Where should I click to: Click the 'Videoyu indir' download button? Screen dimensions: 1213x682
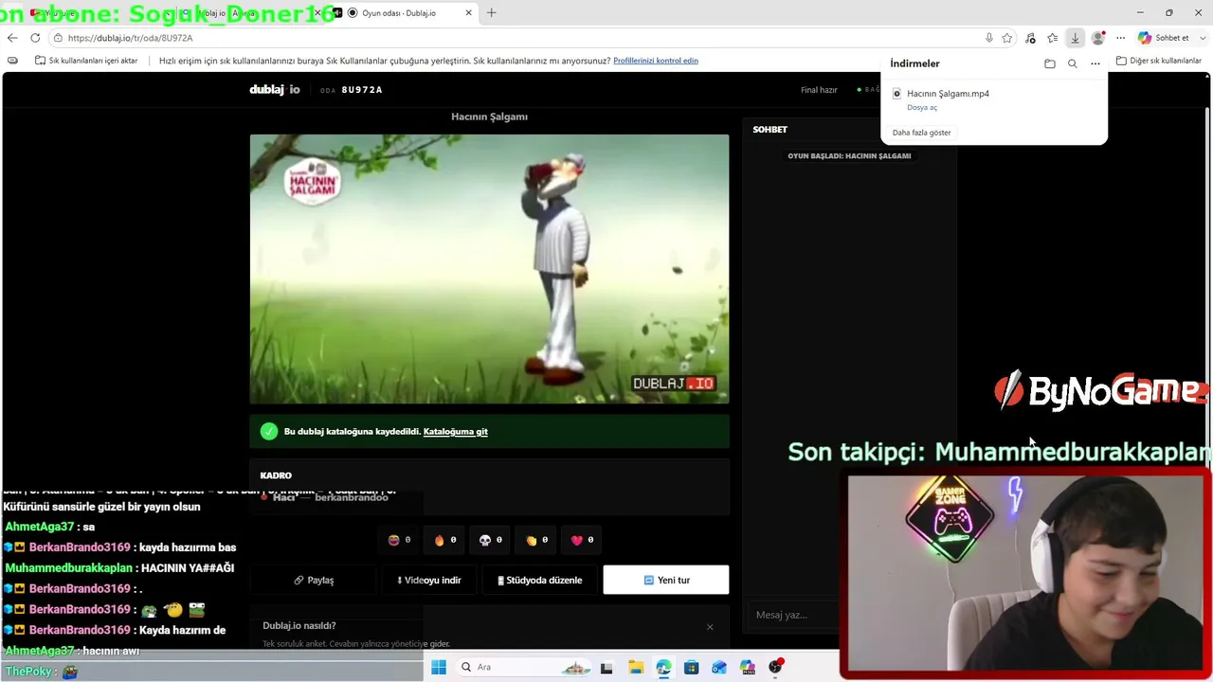coord(429,580)
